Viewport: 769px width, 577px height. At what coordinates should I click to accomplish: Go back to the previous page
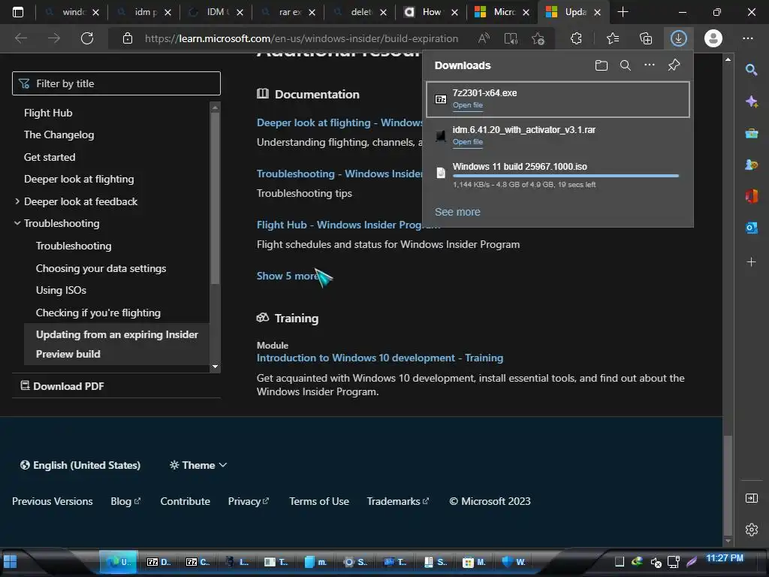click(x=20, y=38)
